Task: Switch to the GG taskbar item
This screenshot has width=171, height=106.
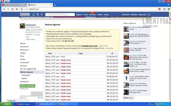Action: click(68, 104)
